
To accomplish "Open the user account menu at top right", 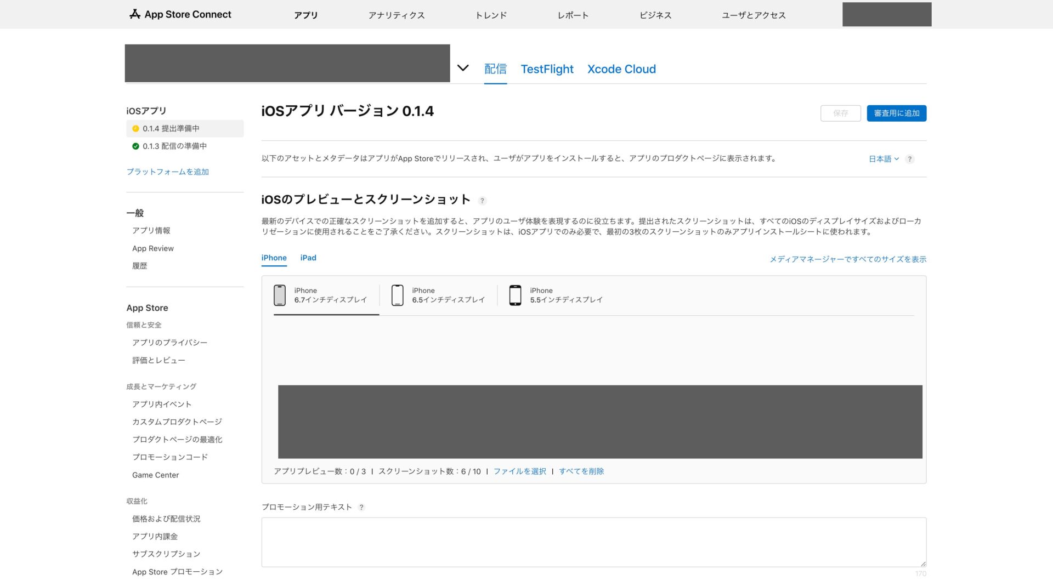I will (x=887, y=15).
